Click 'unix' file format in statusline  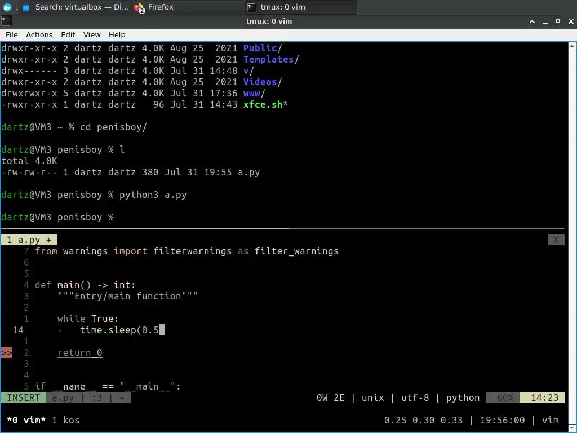(372, 397)
